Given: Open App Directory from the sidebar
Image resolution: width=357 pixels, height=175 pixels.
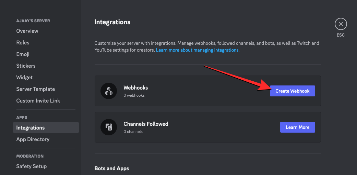Looking at the screenshot, I should pyautogui.click(x=33, y=139).
